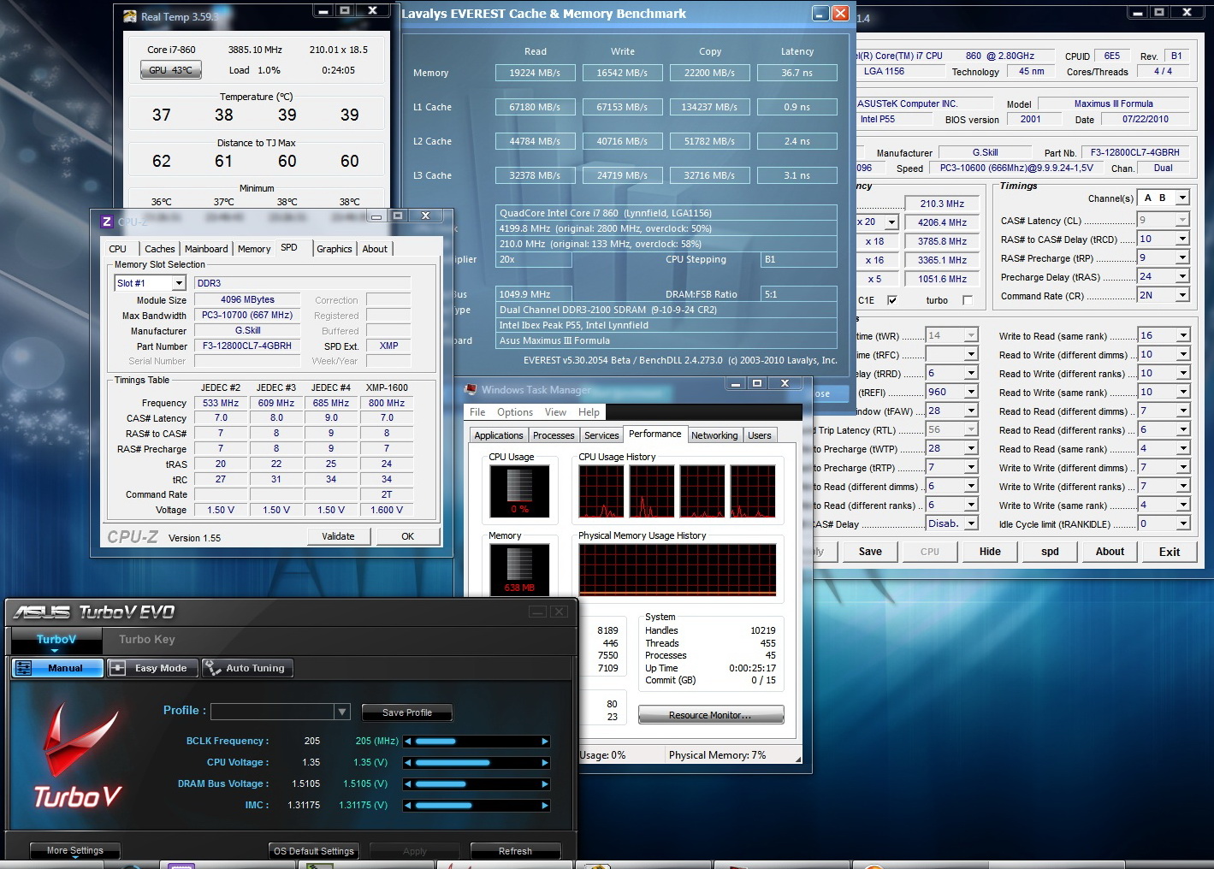
Task: Switch to Easy Mode in TurboV EVO
Action: 152,668
